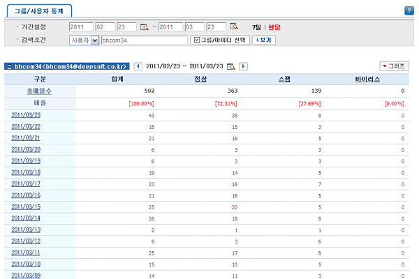Click the bhcom34 search text field
Viewport: 419px width, 279px height.
pos(145,40)
